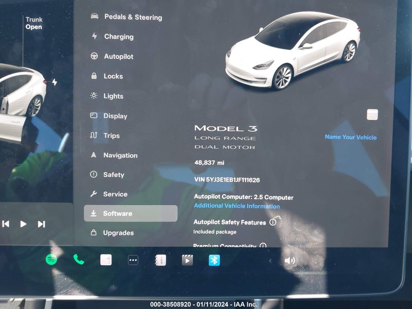
Task: Show Autopilot Safety Features info icon
Action: [273, 222]
